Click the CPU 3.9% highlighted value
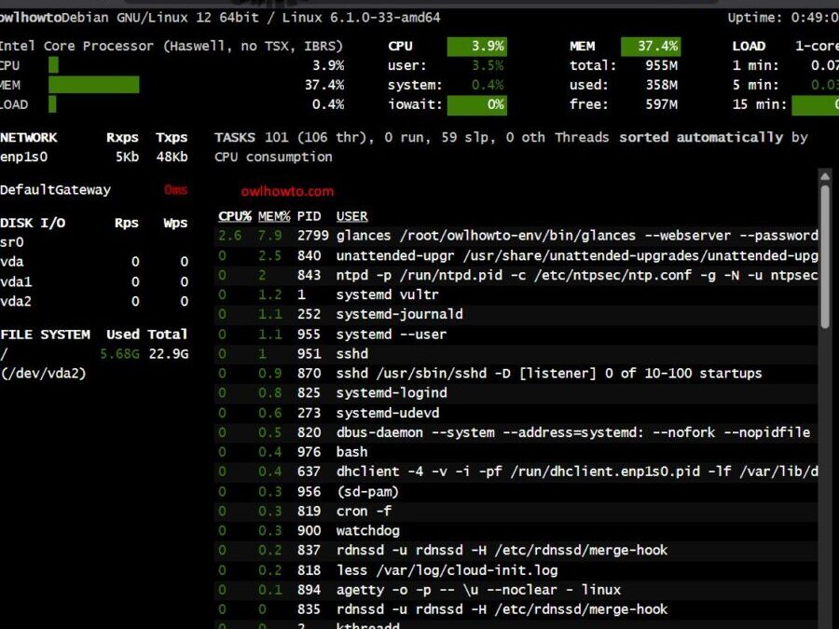Viewport: 839px width, 629px height. (x=476, y=46)
